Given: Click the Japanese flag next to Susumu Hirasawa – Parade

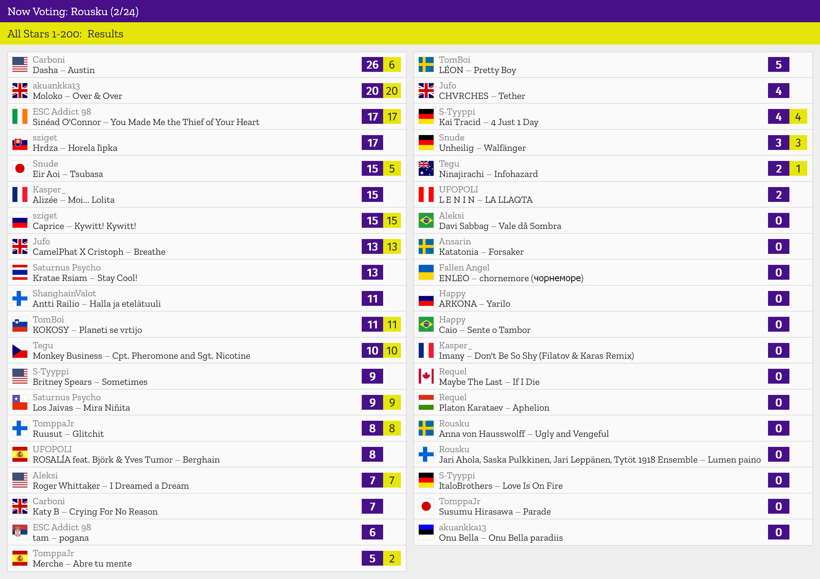Looking at the screenshot, I should click(x=426, y=506).
